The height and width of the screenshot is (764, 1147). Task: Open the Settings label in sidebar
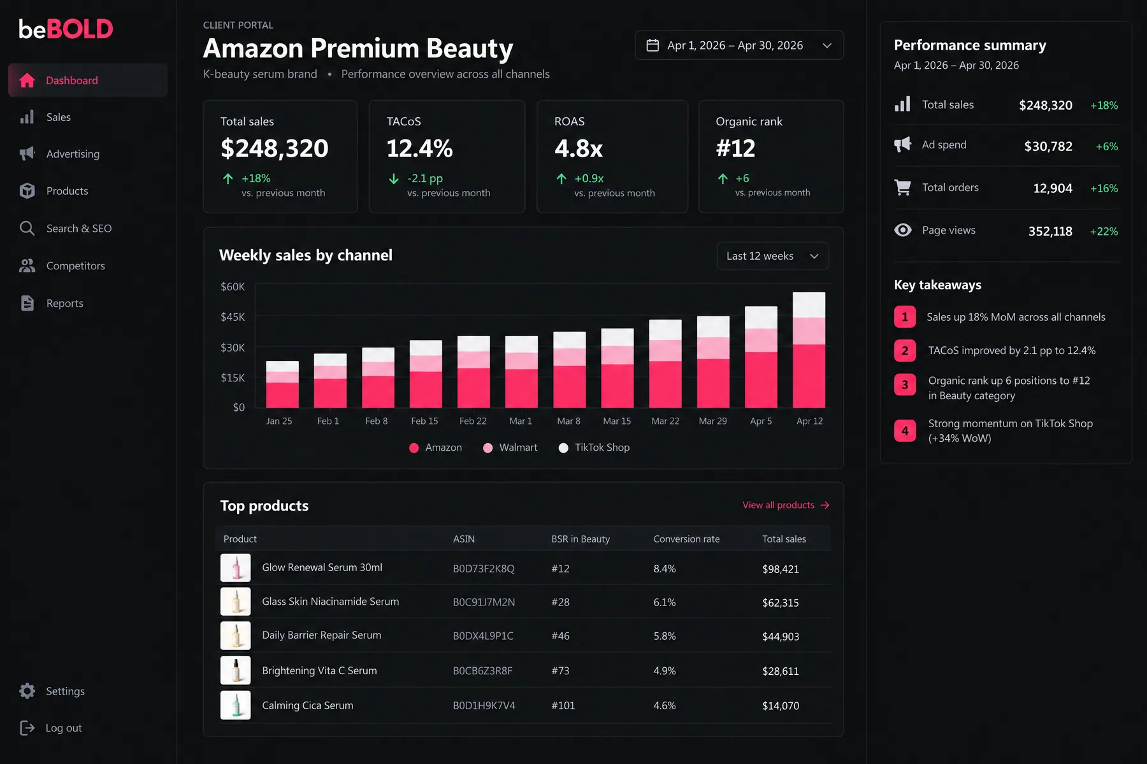(x=65, y=691)
